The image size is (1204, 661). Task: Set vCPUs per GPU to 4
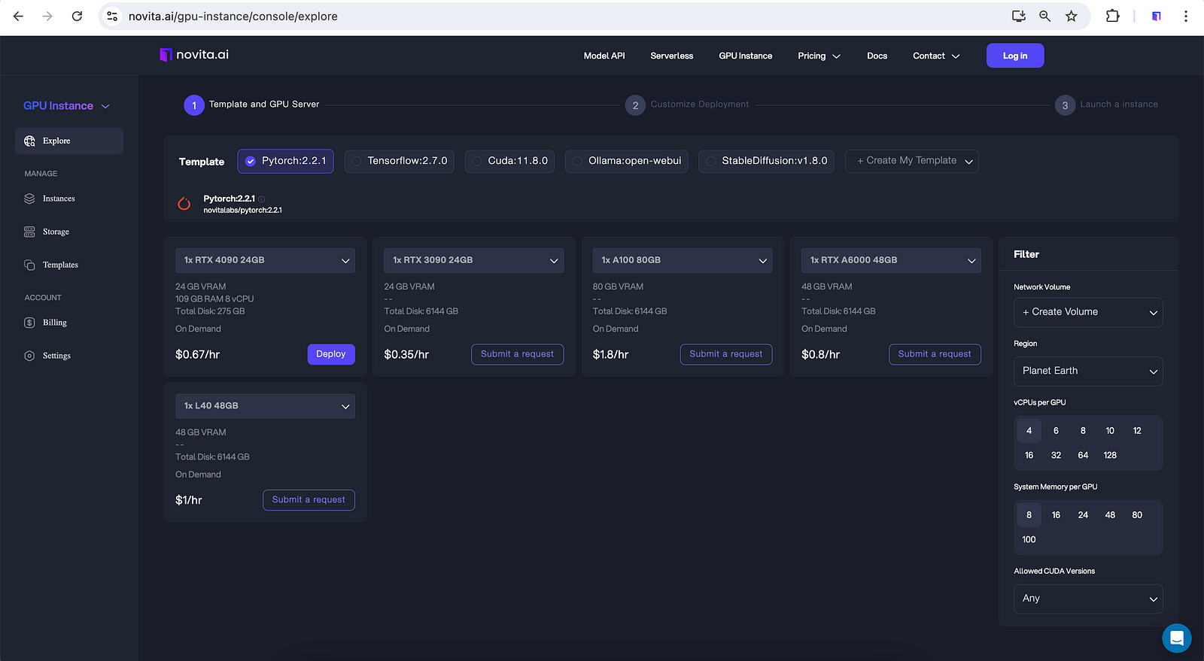point(1029,431)
